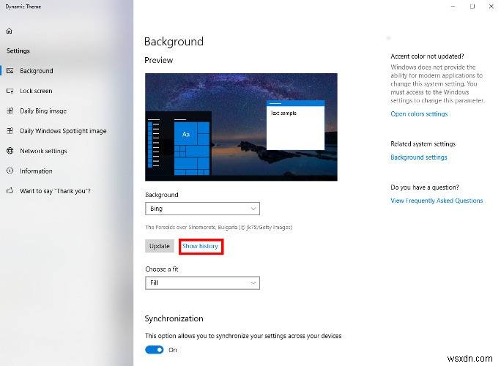
Task: Click the thumbs-up icon beside 'Thank you'
Action: point(10,190)
